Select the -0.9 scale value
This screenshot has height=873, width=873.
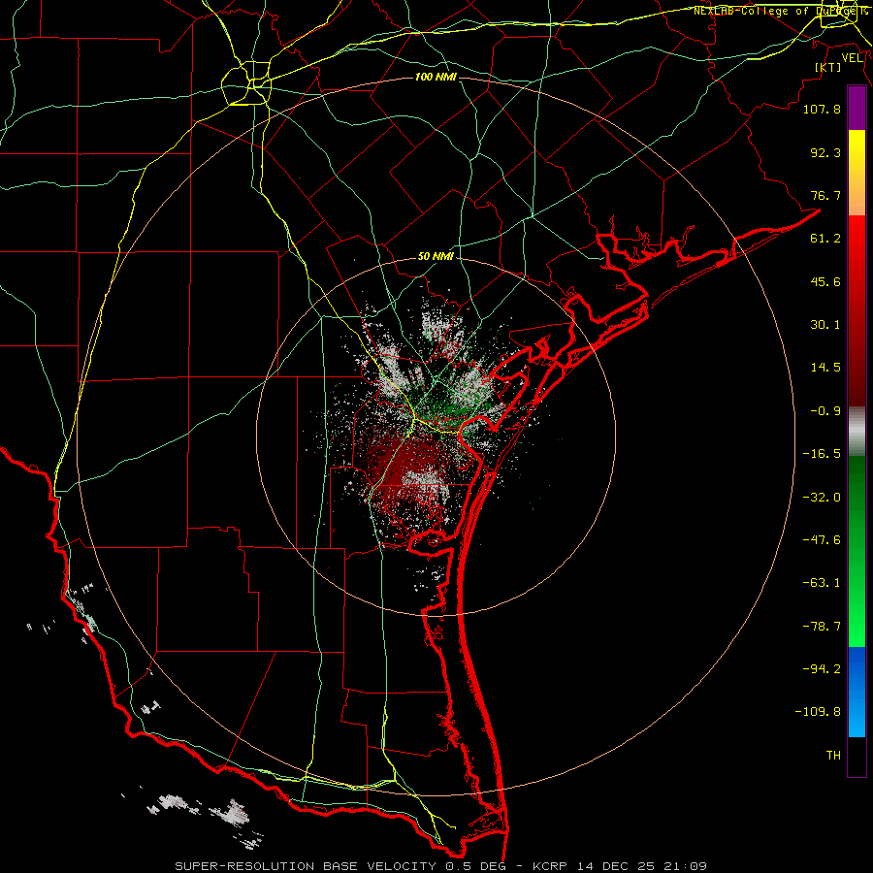pos(825,411)
